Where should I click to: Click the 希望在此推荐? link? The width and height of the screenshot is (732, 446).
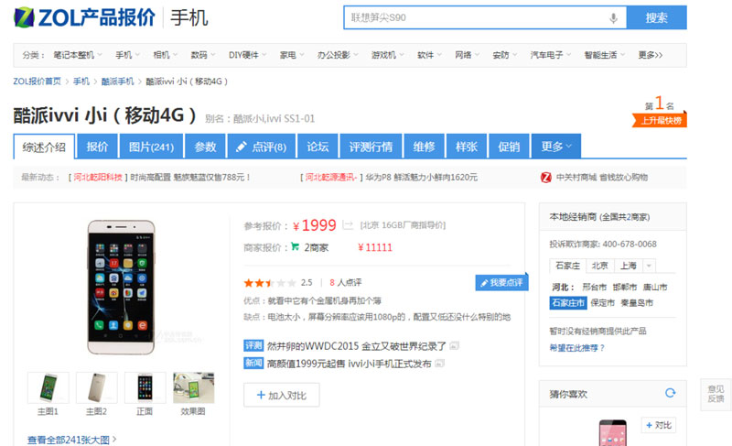coord(577,348)
